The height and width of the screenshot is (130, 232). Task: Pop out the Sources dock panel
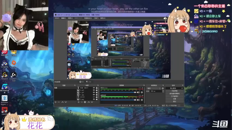98,85
